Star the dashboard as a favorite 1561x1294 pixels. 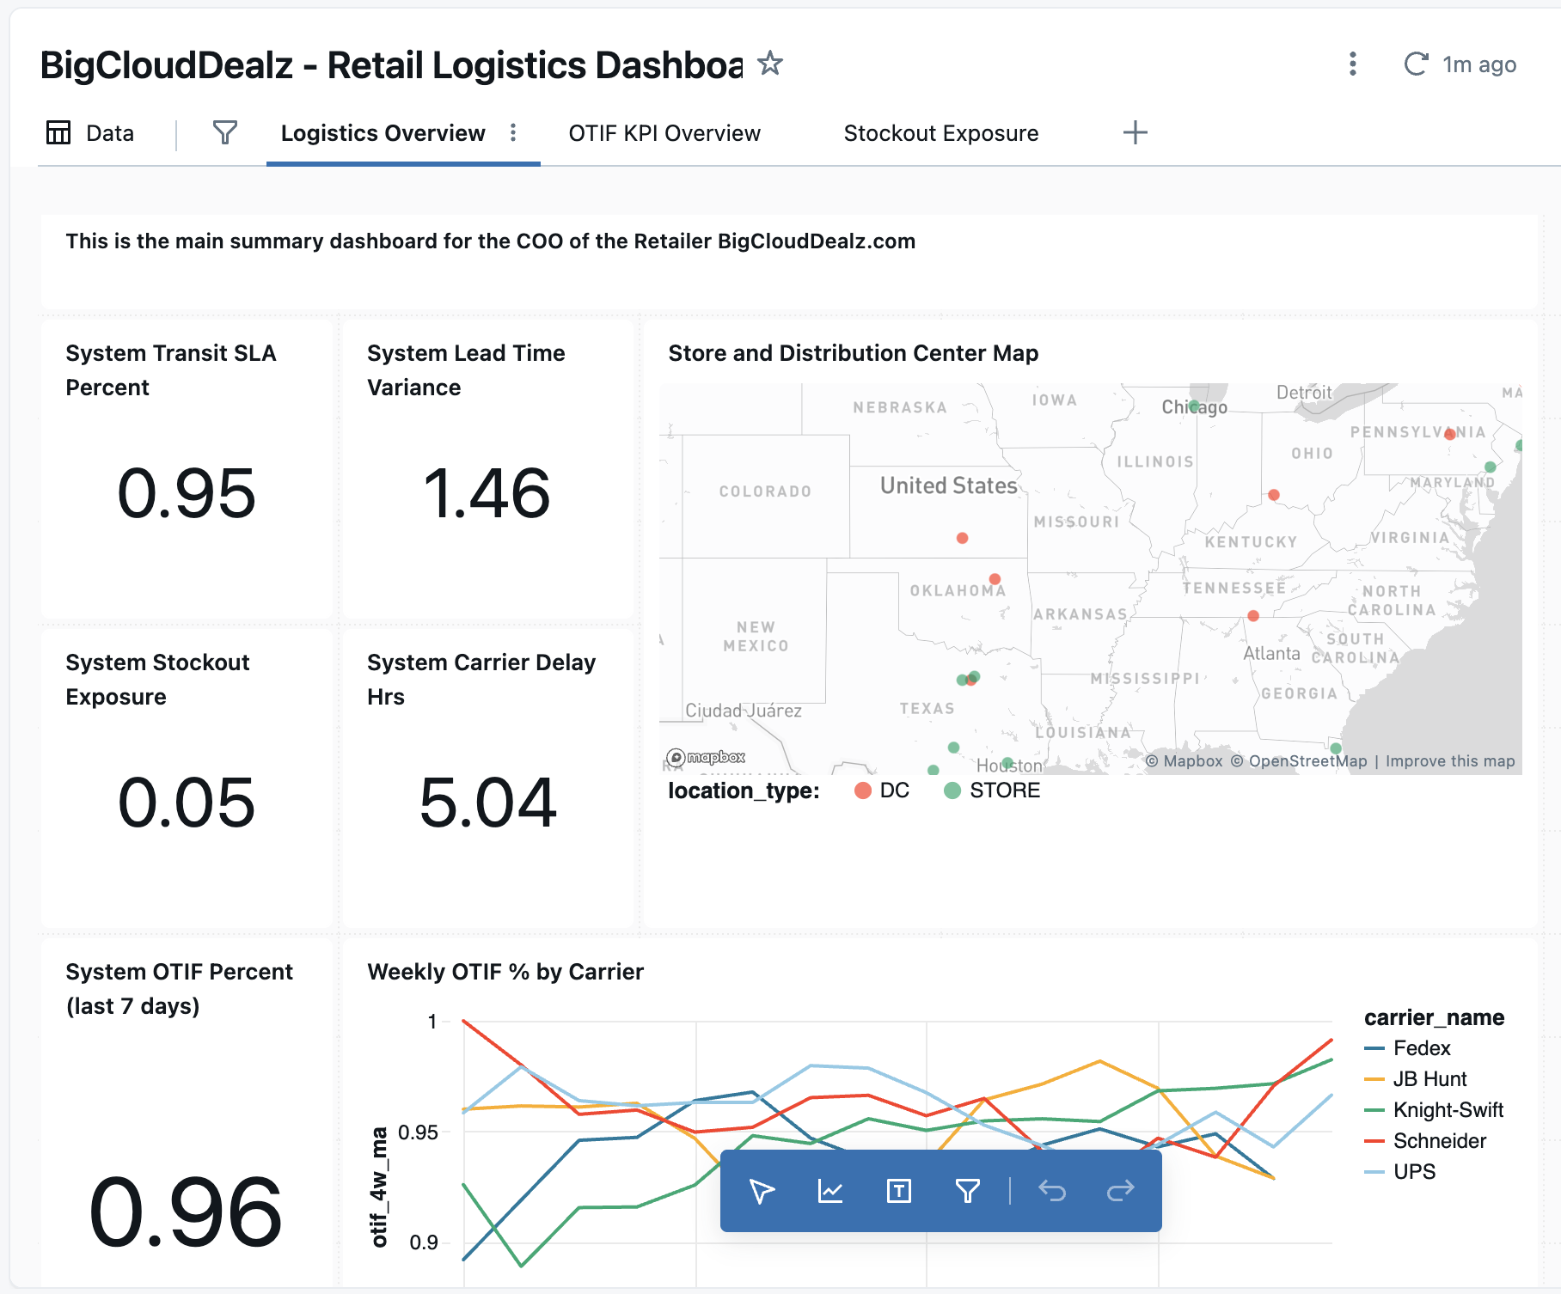tap(769, 64)
